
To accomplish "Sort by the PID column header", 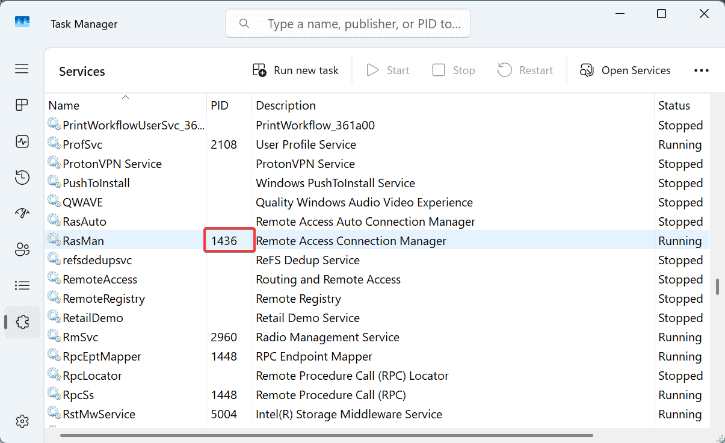I will pos(229,105).
